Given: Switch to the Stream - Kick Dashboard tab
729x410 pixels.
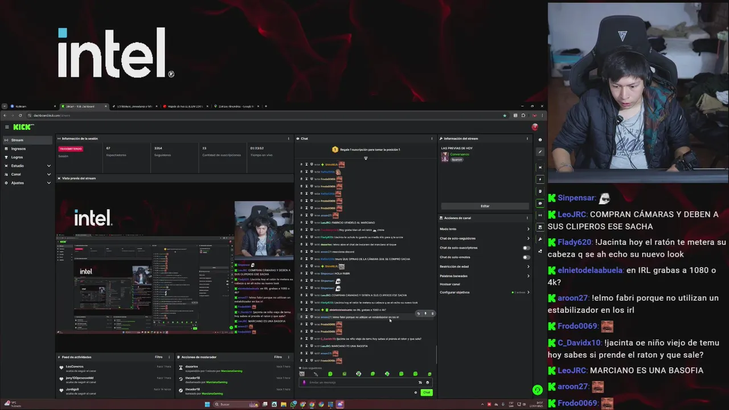Looking at the screenshot, I should pos(84,106).
